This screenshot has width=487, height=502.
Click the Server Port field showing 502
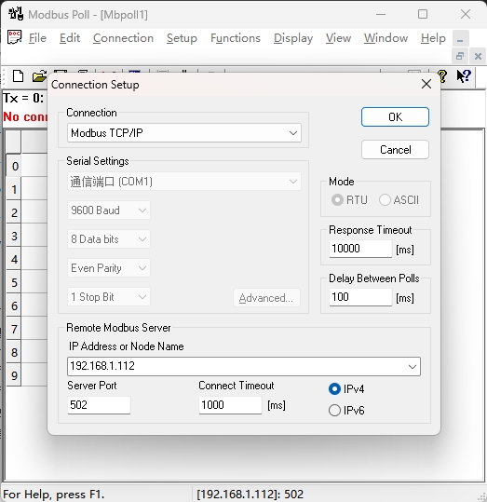point(99,405)
